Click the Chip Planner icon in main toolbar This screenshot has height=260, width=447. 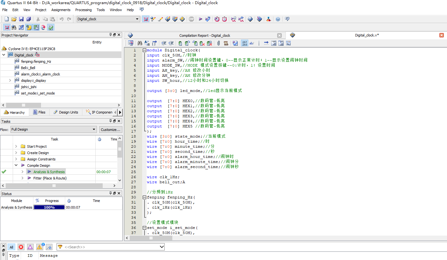(x=182, y=19)
